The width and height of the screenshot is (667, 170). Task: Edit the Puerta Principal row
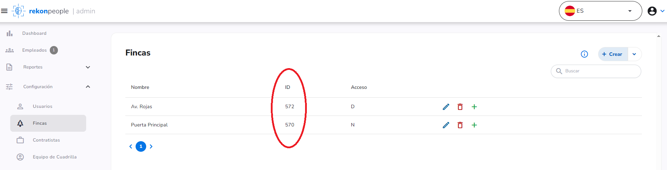click(x=446, y=125)
